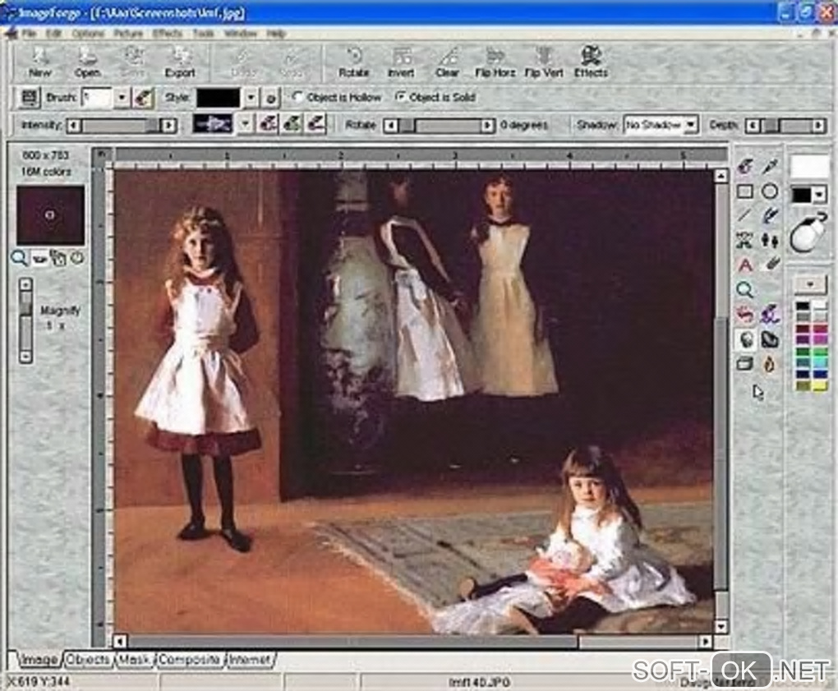Click the Rotate slider's right arrow
Image resolution: width=838 pixels, height=691 pixels.
pos(487,126)
